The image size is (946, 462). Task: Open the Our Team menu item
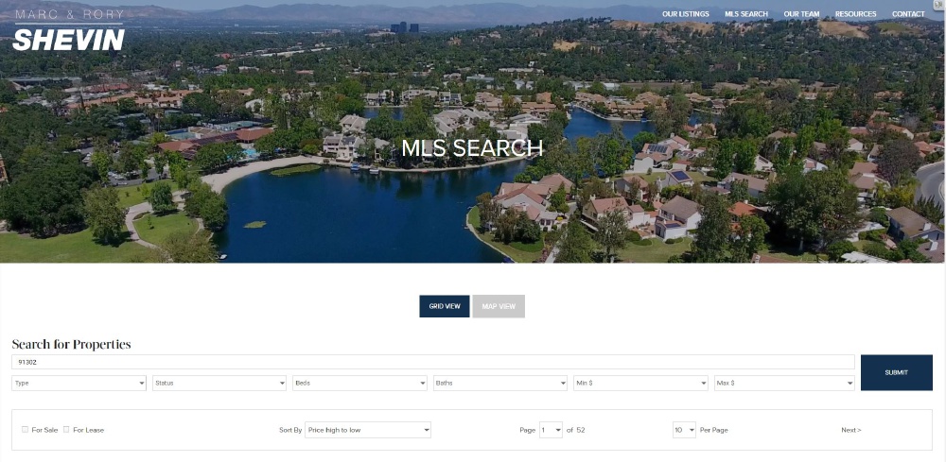coord(801,14)
